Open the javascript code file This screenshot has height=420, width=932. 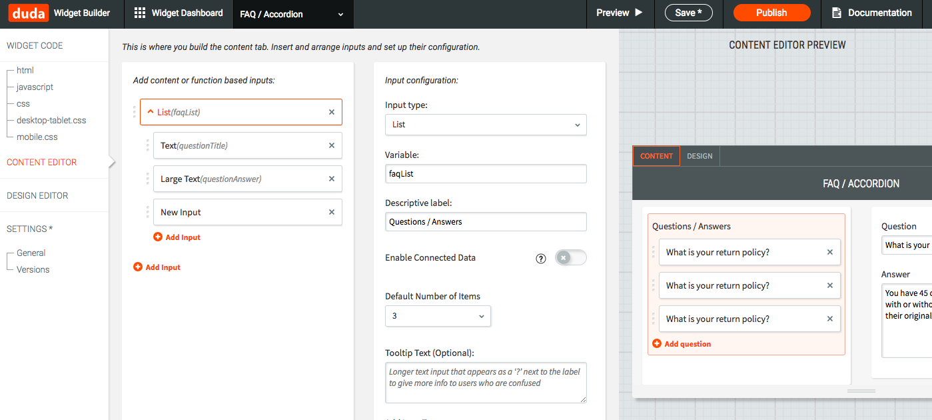click(x=35, y=87)
